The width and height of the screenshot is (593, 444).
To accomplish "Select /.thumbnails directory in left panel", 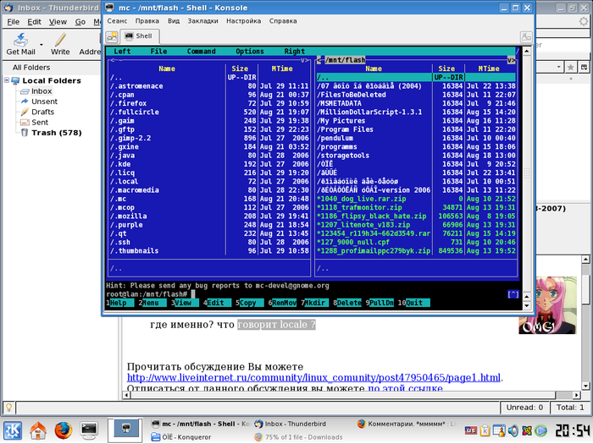I will [x=209, y=250].
